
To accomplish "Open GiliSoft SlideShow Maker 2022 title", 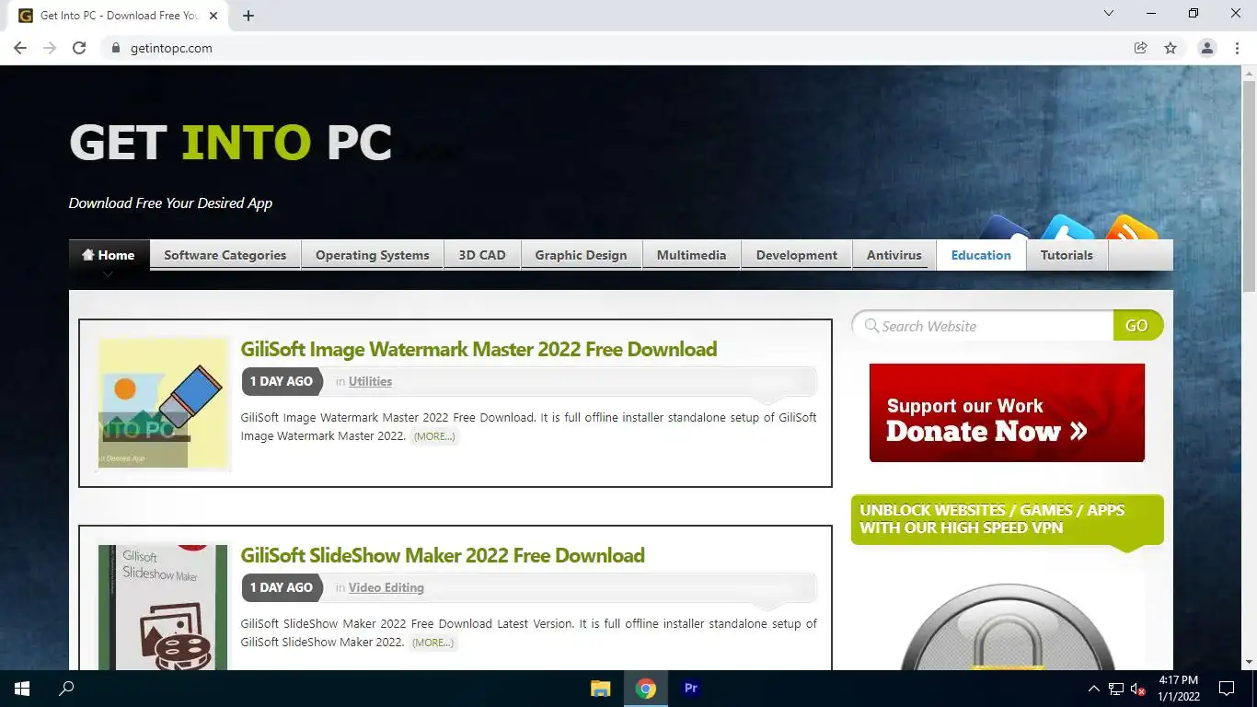I will [443, 555].
